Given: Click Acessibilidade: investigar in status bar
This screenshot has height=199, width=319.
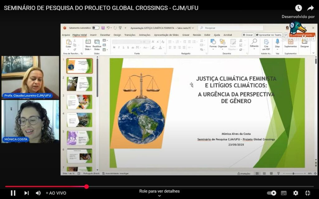Looking at the screenshot, I should click(115, 174).
